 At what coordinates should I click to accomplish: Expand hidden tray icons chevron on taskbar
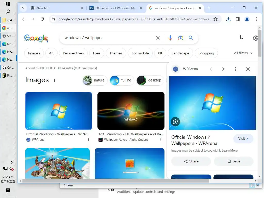coord(11,162)
